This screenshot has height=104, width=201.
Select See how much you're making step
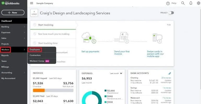pyautogui.click(x=53, y=34)
